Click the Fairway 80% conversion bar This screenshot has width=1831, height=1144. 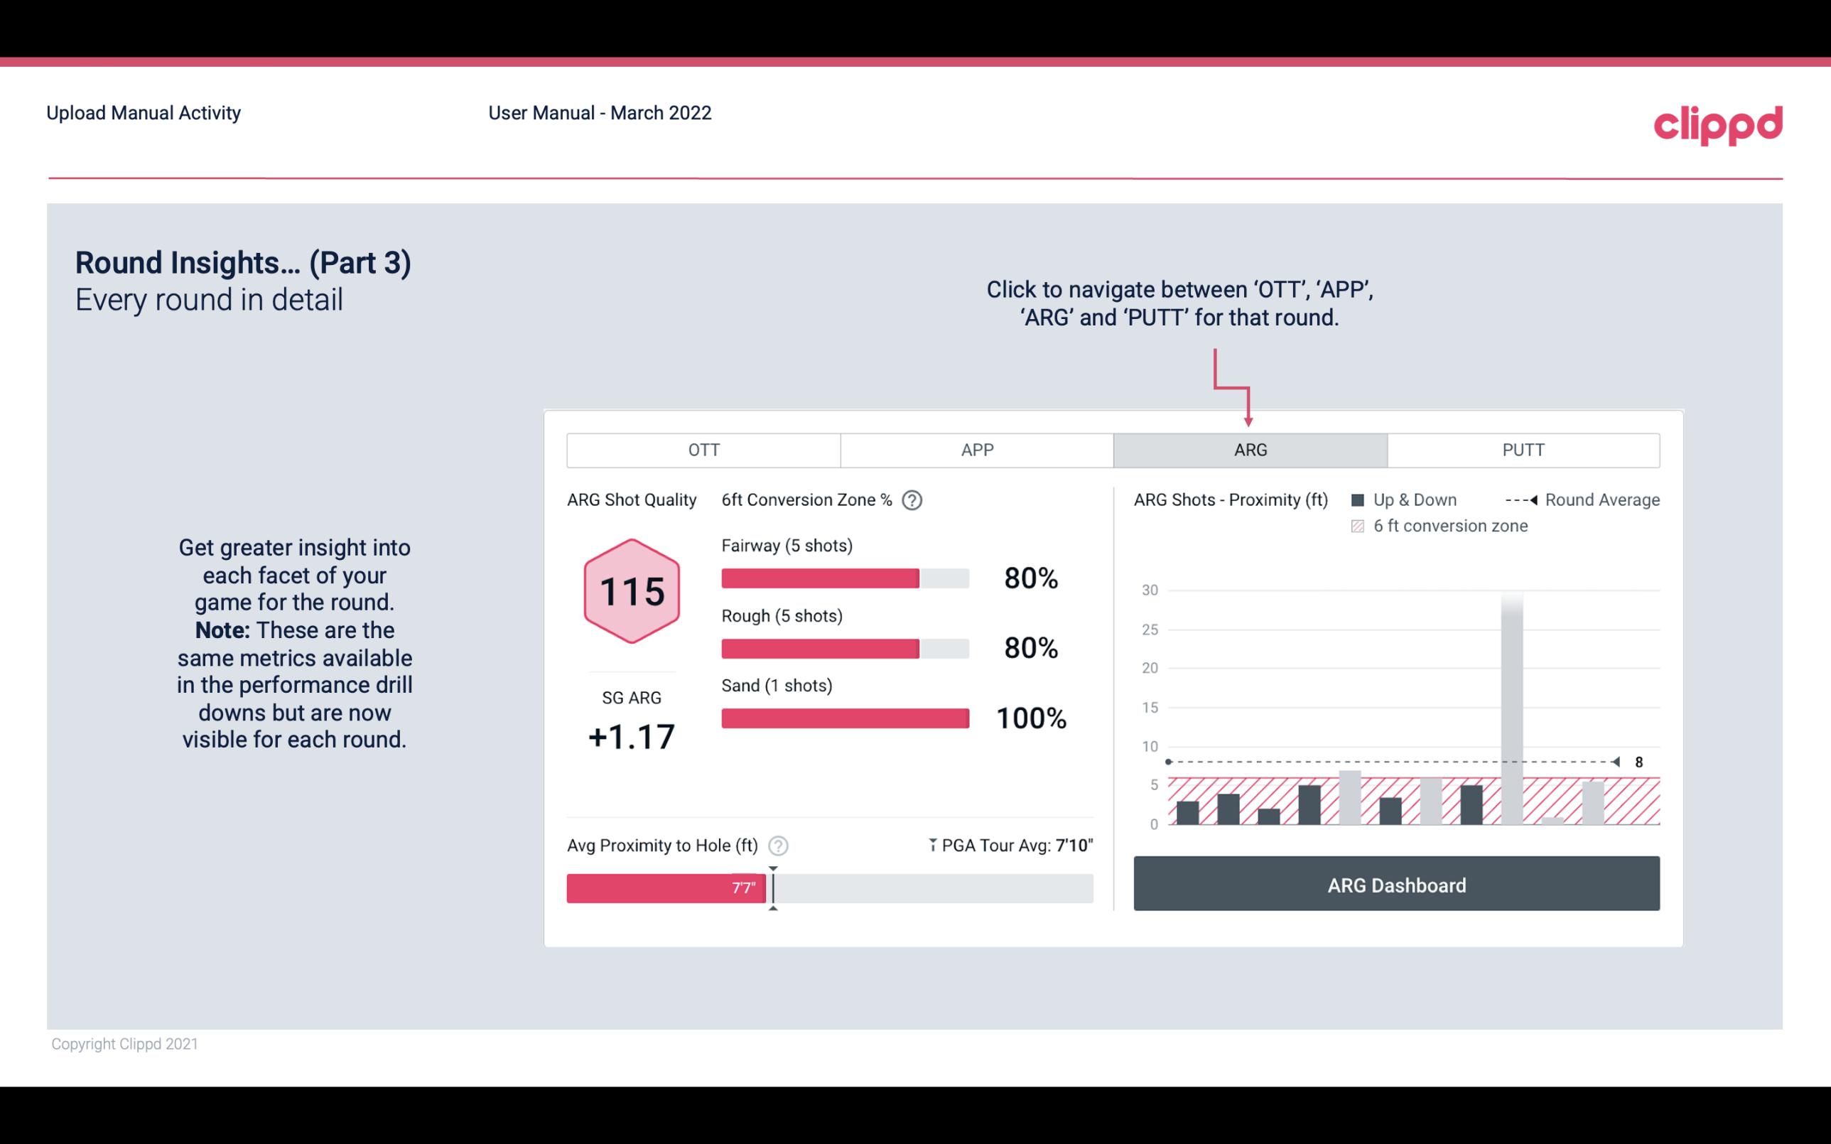[x=821, y=576]
